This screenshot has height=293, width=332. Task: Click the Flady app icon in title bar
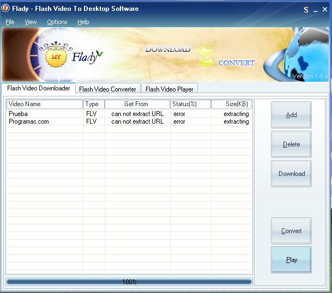click(5, 8)
